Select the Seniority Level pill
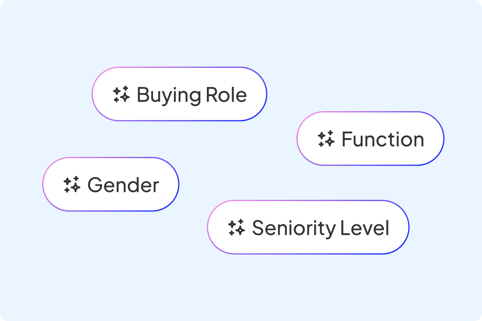Screen dimensions: 482x321 click(x=308, y=227)
